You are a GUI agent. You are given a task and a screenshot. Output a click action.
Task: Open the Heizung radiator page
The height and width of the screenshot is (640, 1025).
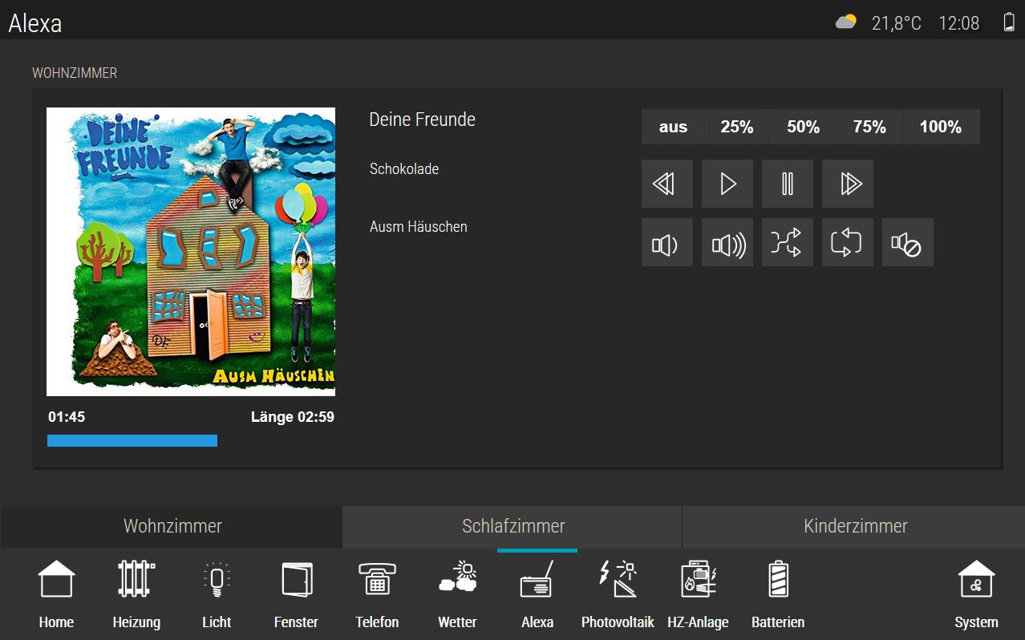tap(136, 594)
